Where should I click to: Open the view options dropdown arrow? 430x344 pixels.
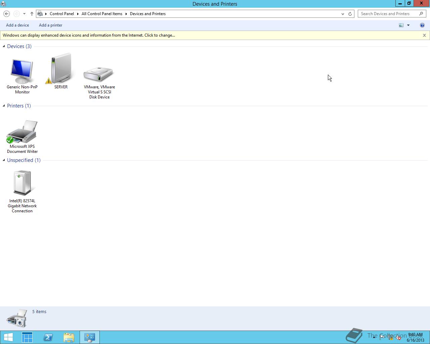coord(408,25)
